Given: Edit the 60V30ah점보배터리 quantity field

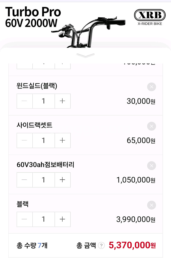Looking at the screenshot, I should click(x=43, y=180).
